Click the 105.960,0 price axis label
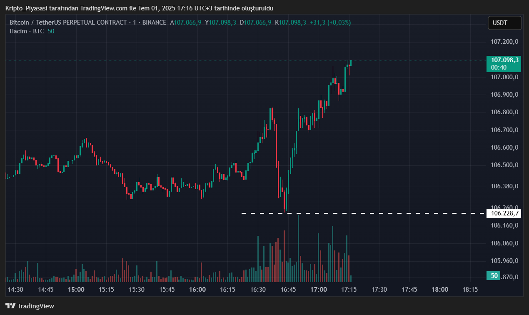 [504, 261]
